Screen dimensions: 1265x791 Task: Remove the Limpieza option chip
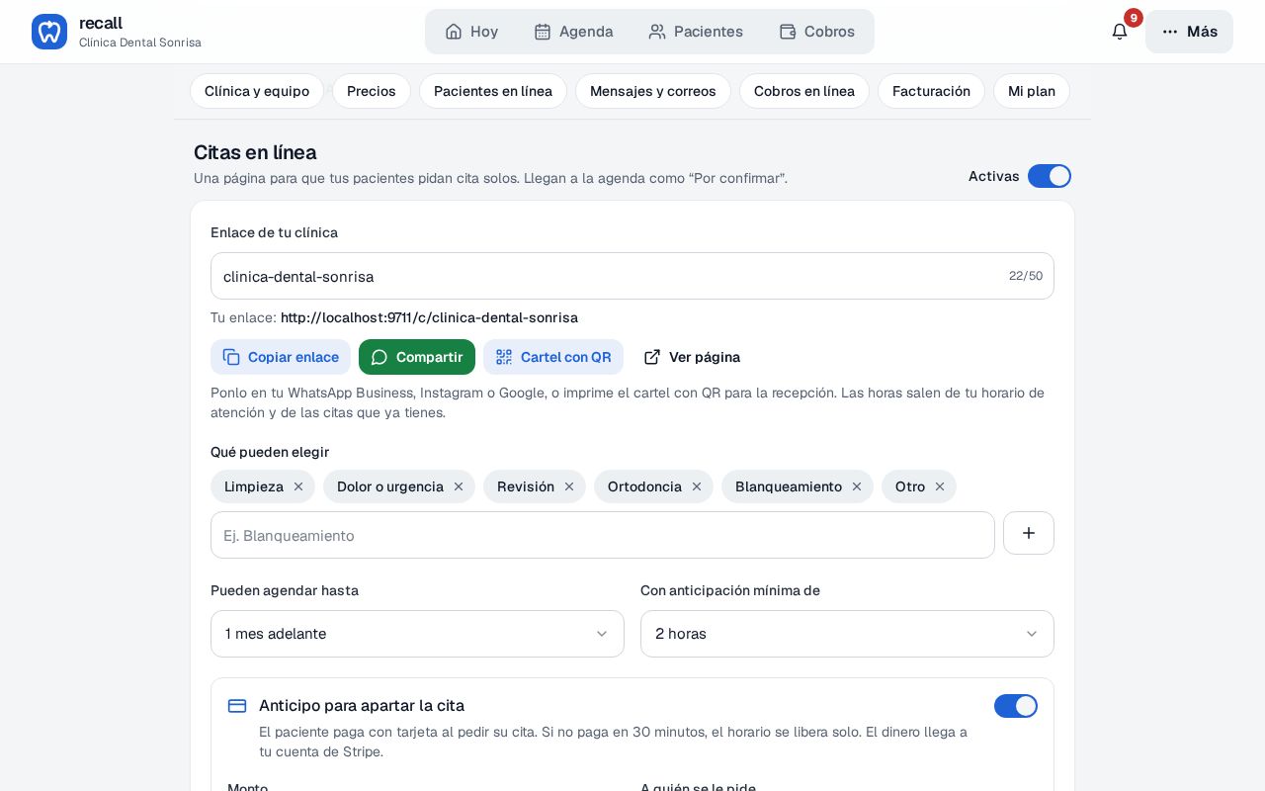(x=298, y=486)
